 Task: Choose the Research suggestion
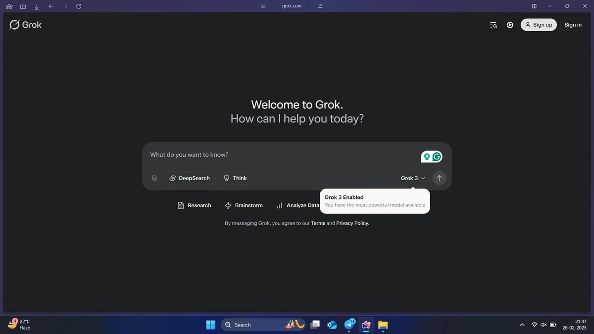[195, 205]
